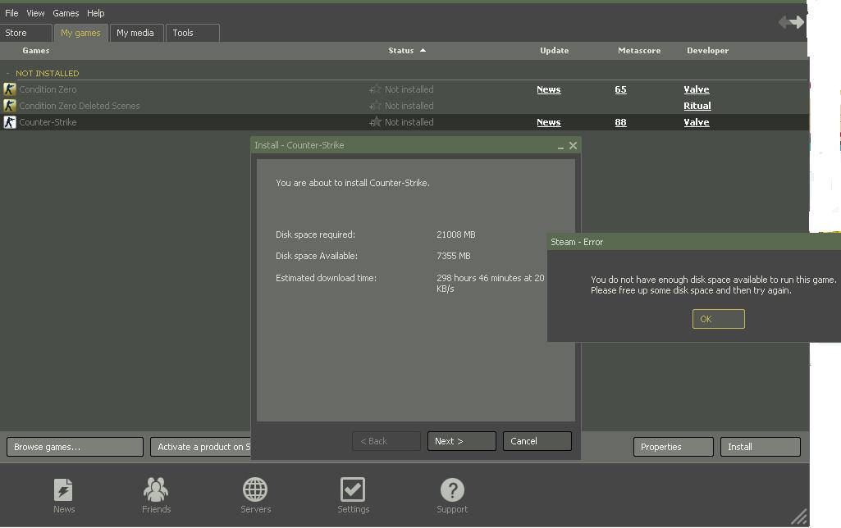Open the Friends icon

tap(156, 489)
